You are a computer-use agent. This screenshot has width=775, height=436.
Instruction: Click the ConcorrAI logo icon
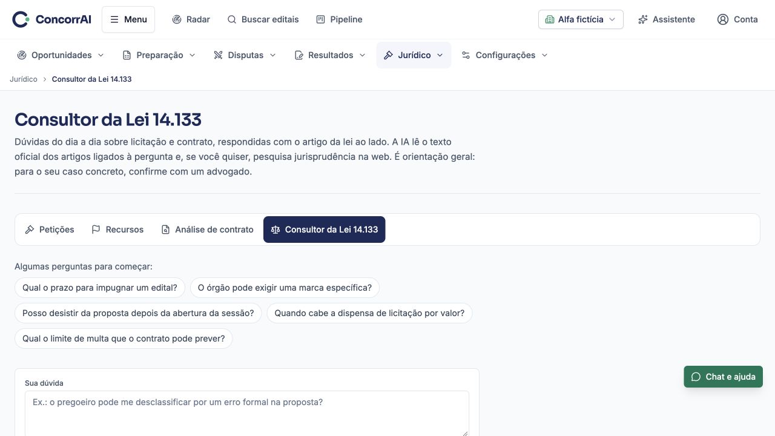[21, 19]
